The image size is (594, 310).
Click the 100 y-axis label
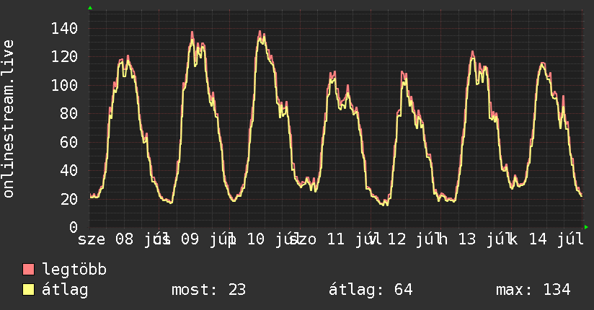pyautogui.click(x=64, y=85)
